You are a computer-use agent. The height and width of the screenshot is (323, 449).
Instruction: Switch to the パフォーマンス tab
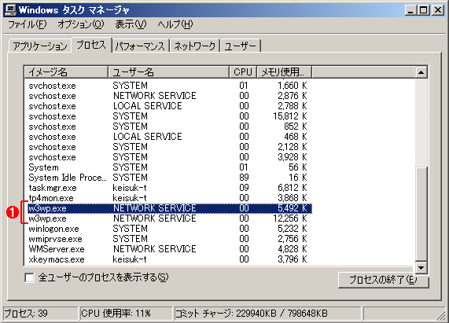(x=140, y=46)
